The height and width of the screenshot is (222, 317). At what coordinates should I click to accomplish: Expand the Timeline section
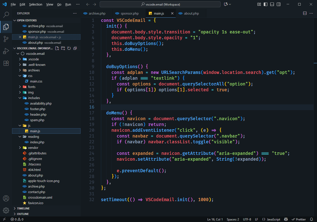pos(15,208)
